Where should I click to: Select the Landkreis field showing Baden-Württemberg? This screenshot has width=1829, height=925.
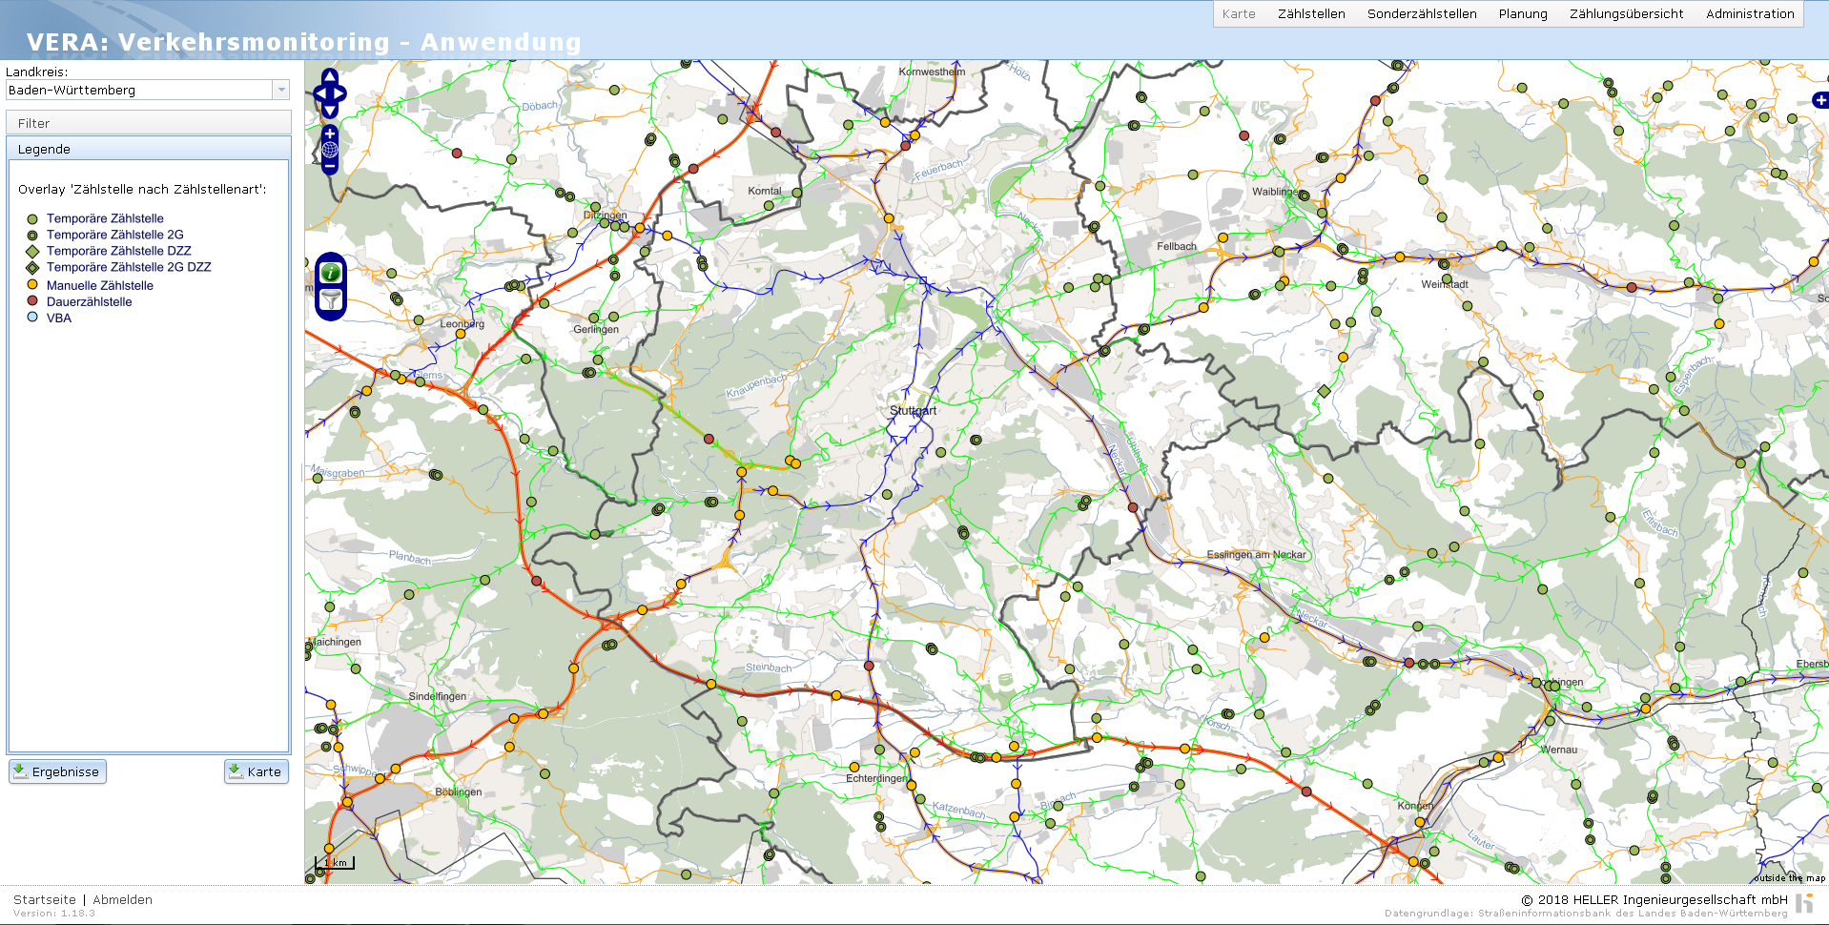point(139,90)
